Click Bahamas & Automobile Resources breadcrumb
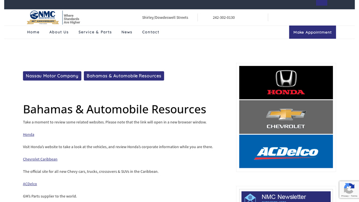359x202 pixels. [x=124, y=76]
